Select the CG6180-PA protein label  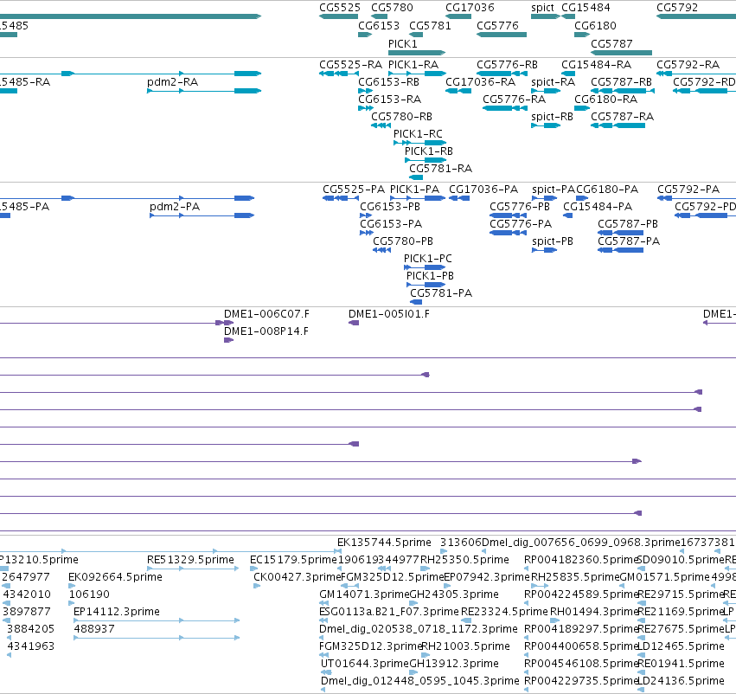click(x=607, y=190)
